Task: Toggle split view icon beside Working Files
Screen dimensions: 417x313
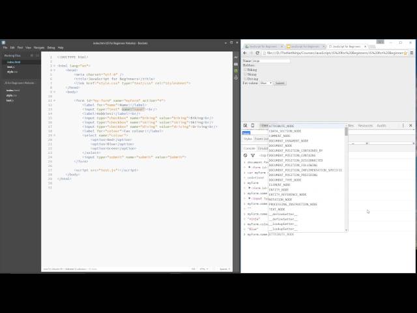Action: 37,55
